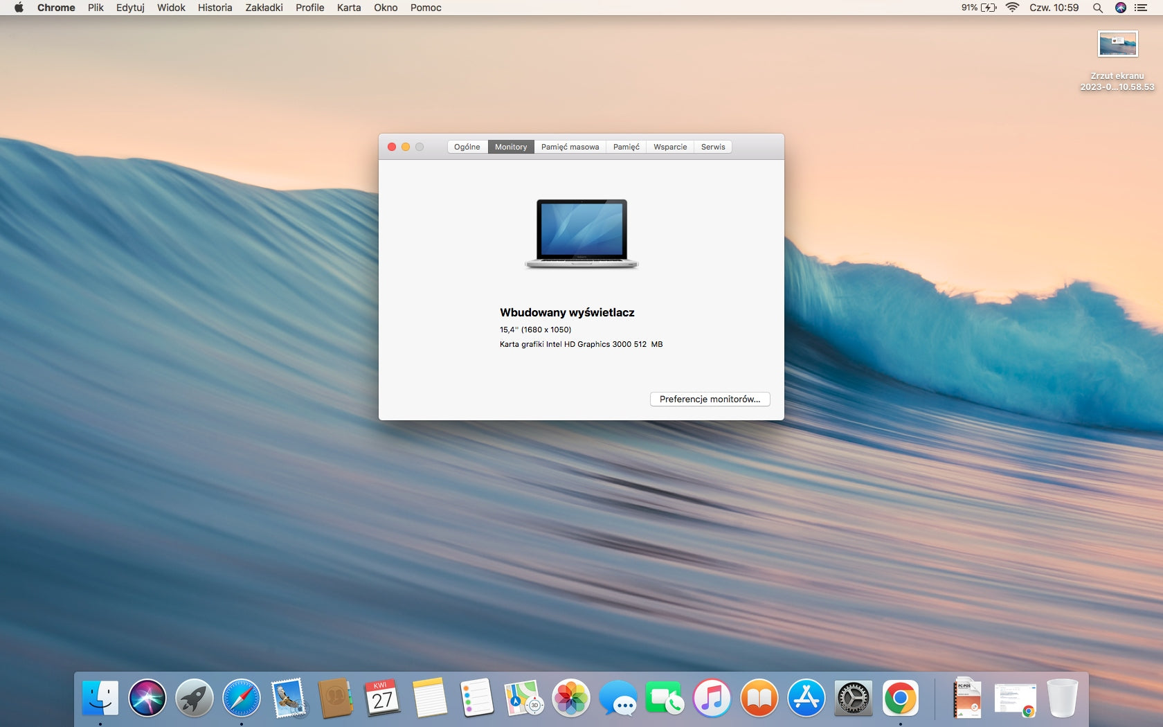The width and height of the screenshot is (1163, 727).
Task: Select the Pamięć masowa tab
Action: (570, 147)
